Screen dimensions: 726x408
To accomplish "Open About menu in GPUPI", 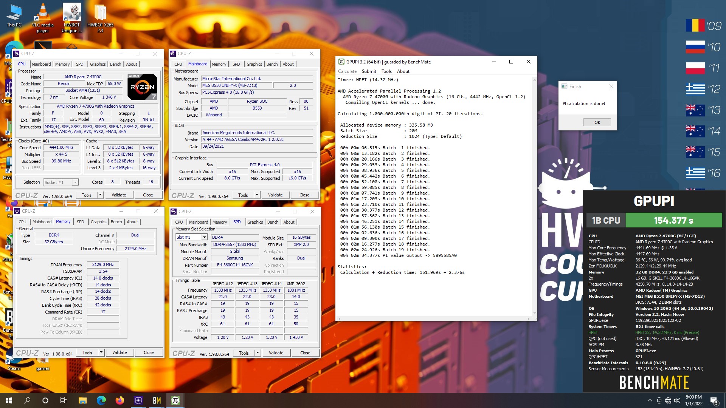I will [403, 71].
